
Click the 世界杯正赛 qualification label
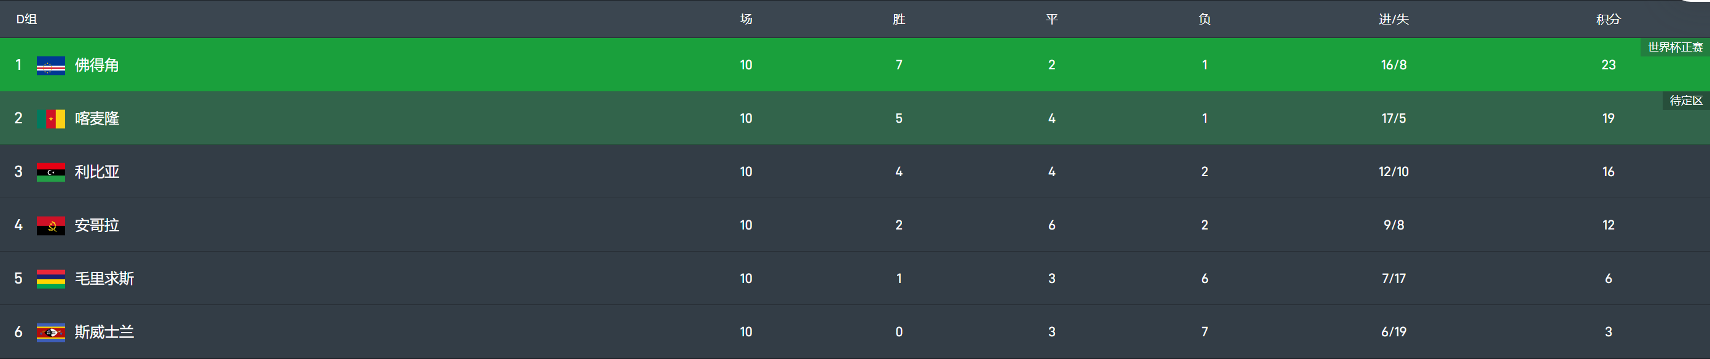coord(1675,47)
